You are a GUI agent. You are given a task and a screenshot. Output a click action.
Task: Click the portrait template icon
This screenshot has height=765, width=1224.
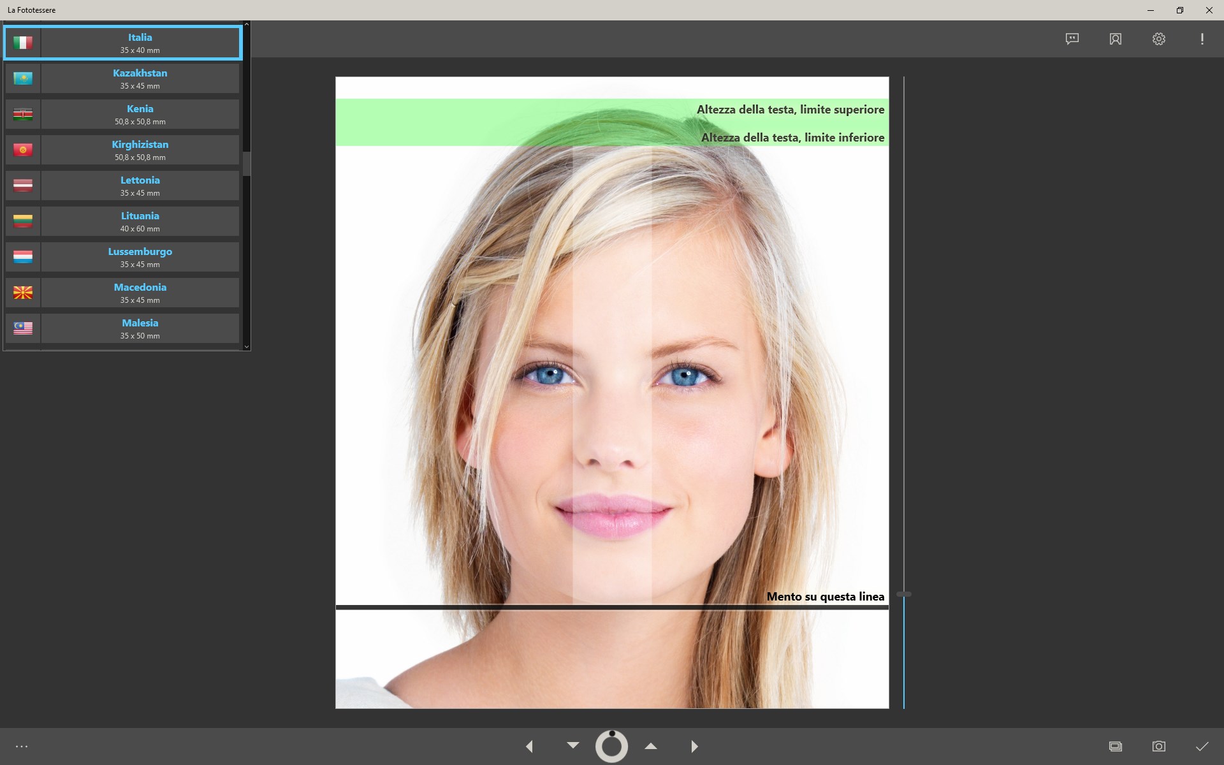point(1115,39)
